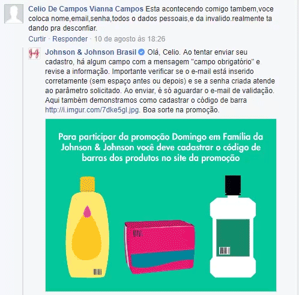
Task: Open the 10 de agosto às 18:26 timestamp
Action: (x=130, y=39)
